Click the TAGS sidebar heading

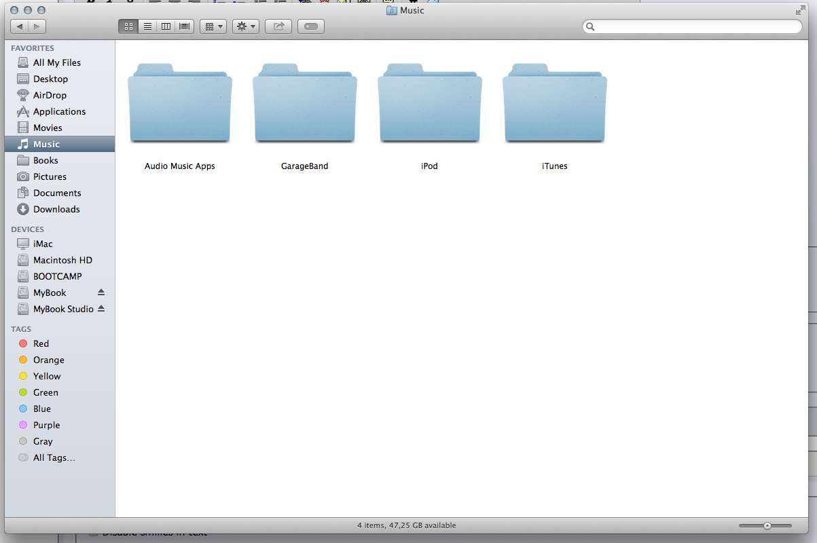[x=21, y=329]
